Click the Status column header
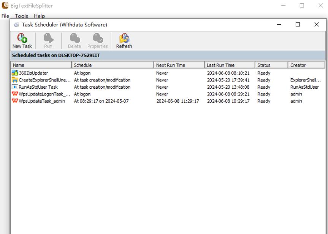Screen dimensions: 328x234 (x=271, y=65)
